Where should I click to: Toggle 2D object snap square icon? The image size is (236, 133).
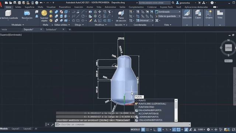pyautogui.click(x=178, y=130)
